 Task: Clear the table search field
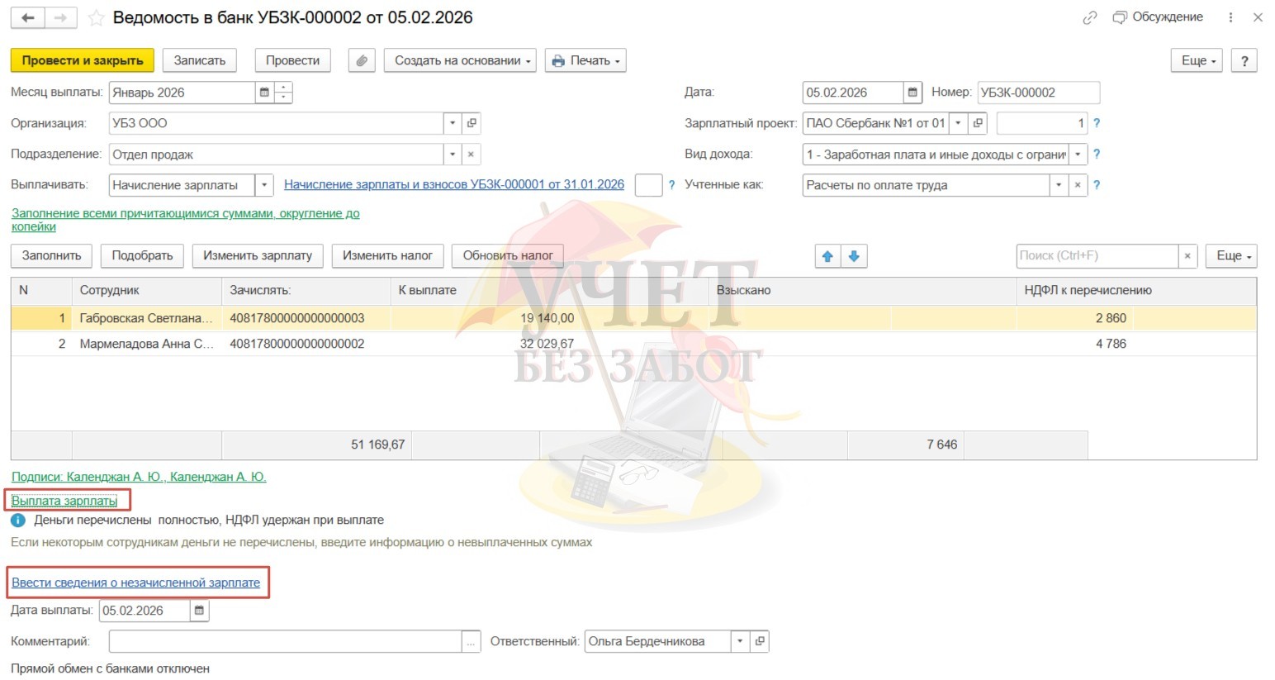point(1187,256)
